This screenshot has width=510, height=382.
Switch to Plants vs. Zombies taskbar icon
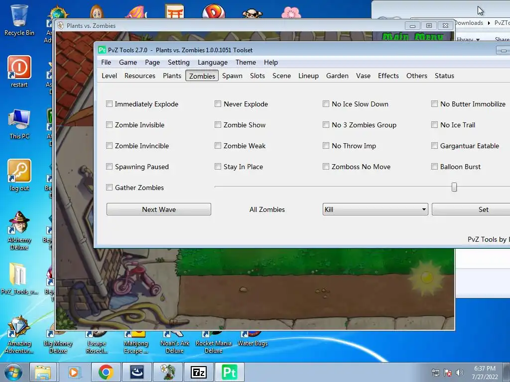pyautogui.click(x=167, y=372)
